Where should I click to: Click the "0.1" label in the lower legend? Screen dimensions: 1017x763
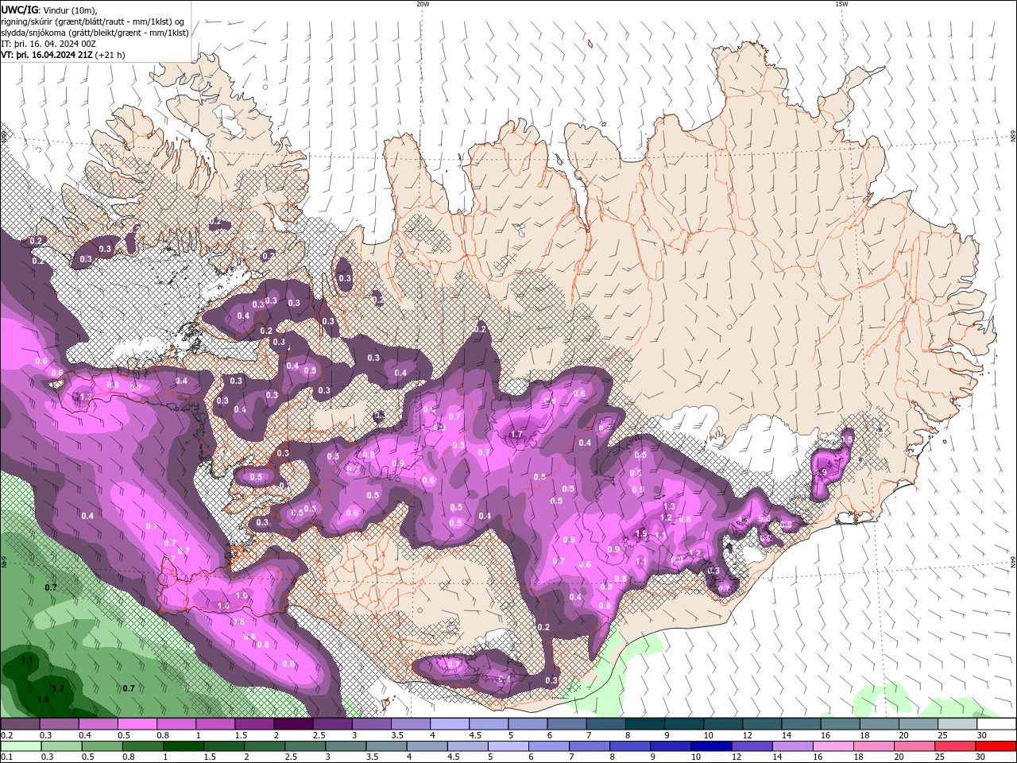tap(7, 757)
